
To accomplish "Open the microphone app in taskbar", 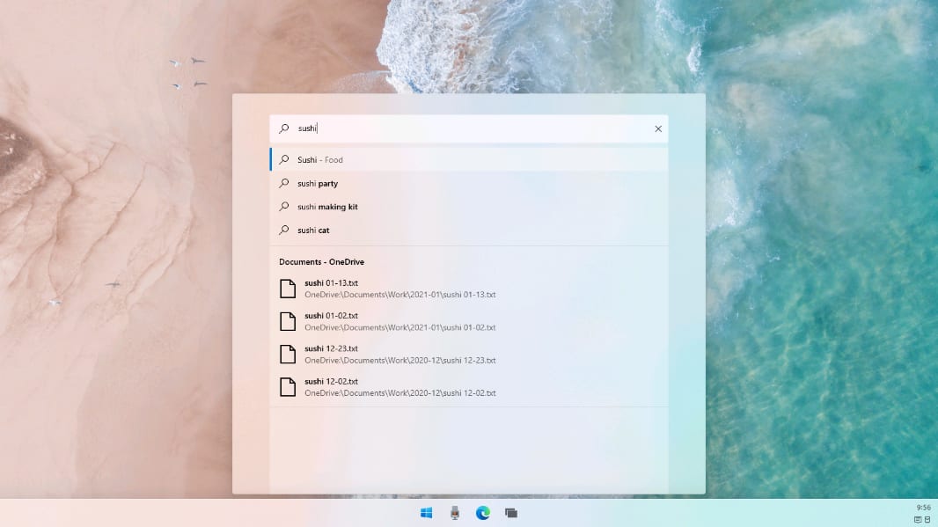I will [x=454, y=513].
